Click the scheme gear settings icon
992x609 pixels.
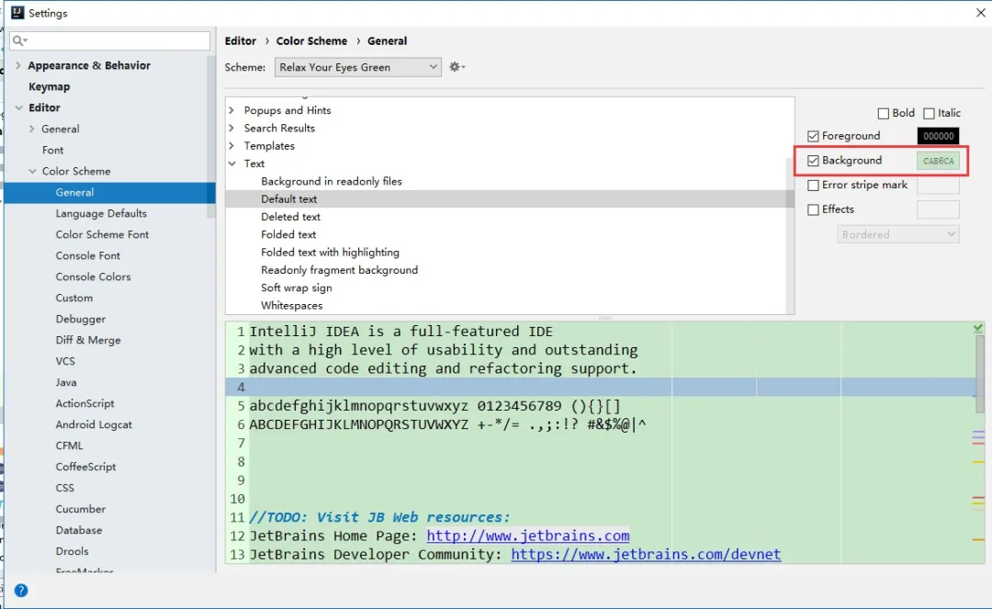pos(456,67)
